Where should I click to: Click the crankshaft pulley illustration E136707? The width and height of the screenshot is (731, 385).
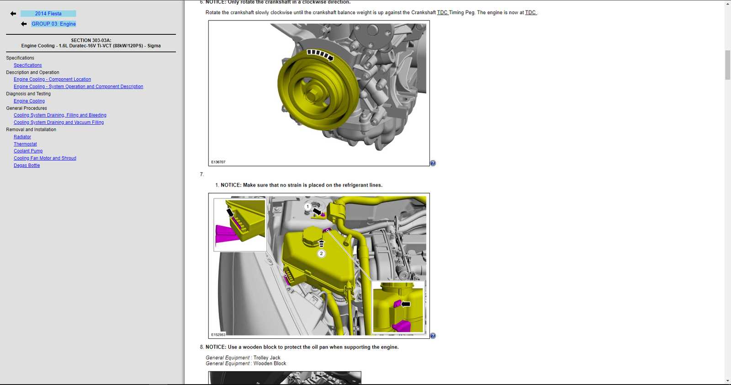point(319,93)
